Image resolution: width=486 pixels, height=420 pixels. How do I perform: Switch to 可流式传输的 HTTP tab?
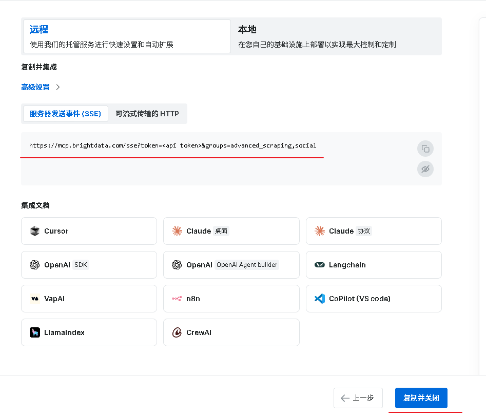point(147,114)
